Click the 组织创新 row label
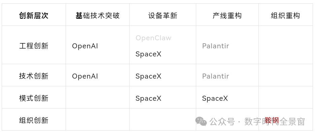315x134 pixels. pos(34,121)
